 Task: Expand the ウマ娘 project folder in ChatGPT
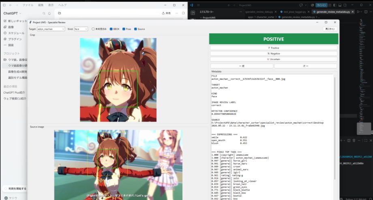coord(15,60)
